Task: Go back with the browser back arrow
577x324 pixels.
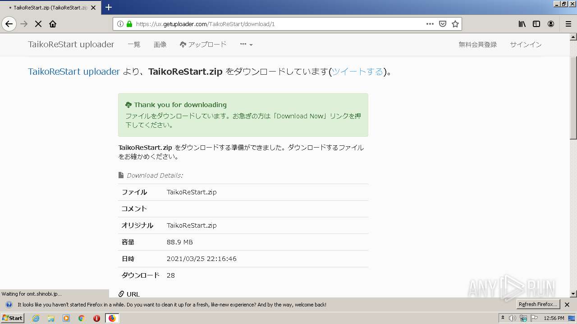Action: [9, 24]
